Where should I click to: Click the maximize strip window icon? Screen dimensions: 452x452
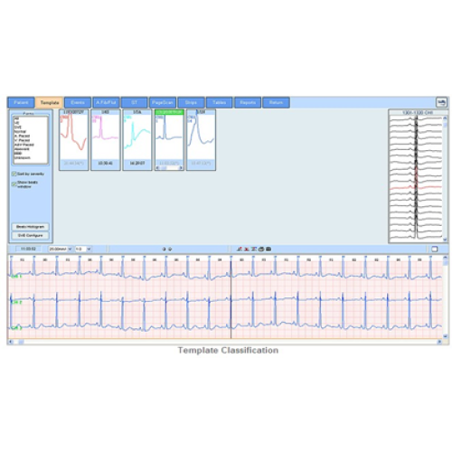pyautogui.click(x=435, y=249)
